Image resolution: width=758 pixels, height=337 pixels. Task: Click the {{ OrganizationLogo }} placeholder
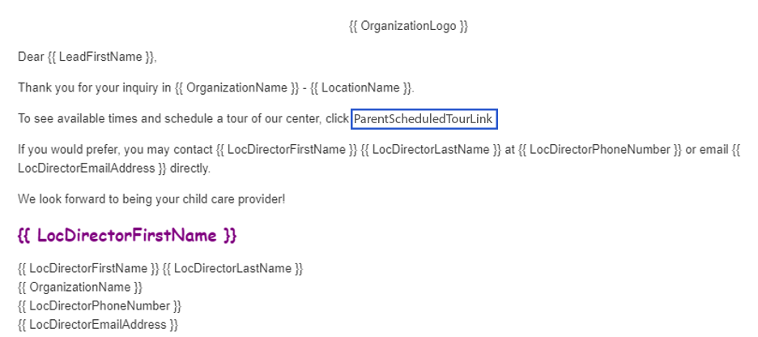pyautogui.click(x=408, y=26)
